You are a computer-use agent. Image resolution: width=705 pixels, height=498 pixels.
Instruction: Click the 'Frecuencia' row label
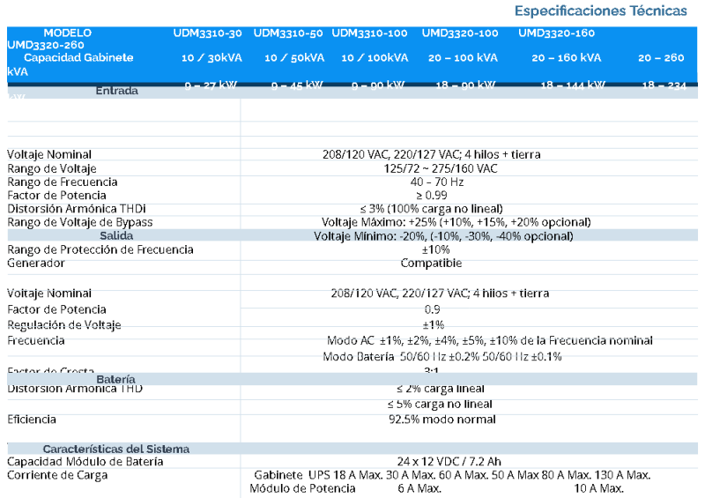tap(35, 341)
